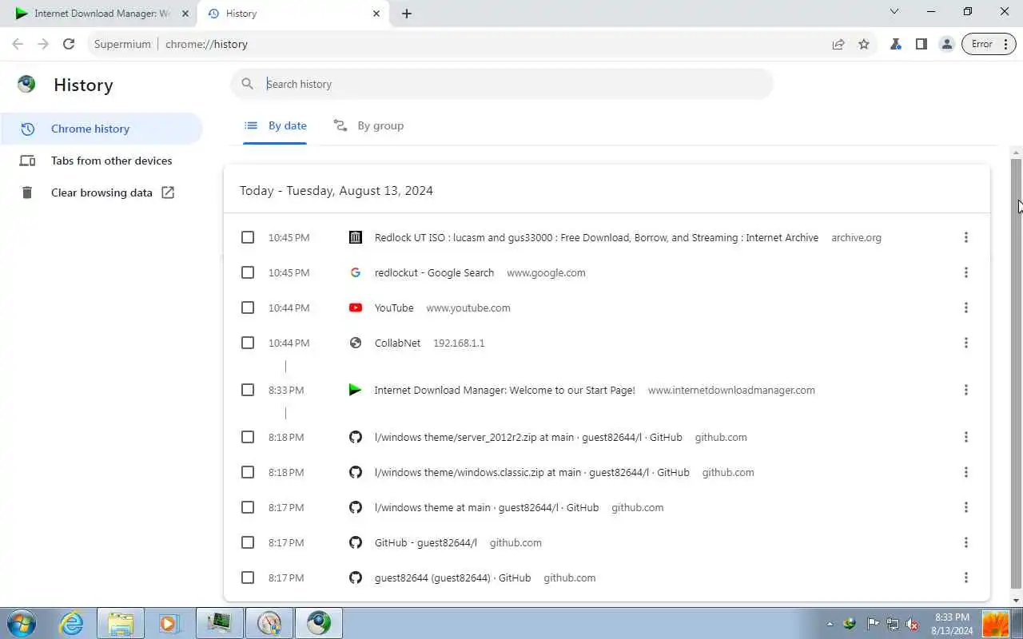
Task: Open windows.classic.zip GitHub history link
Action: tap(531, 472)
